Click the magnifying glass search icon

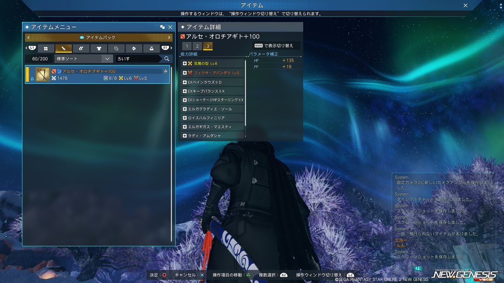coord(167,59)
